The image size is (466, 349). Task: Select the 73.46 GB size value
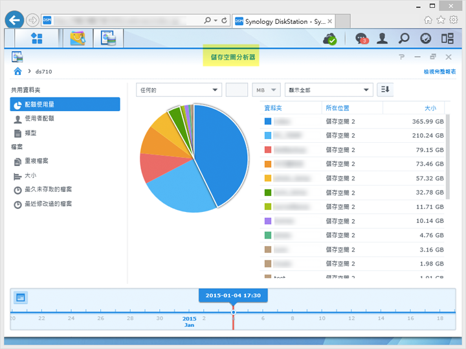430,164
